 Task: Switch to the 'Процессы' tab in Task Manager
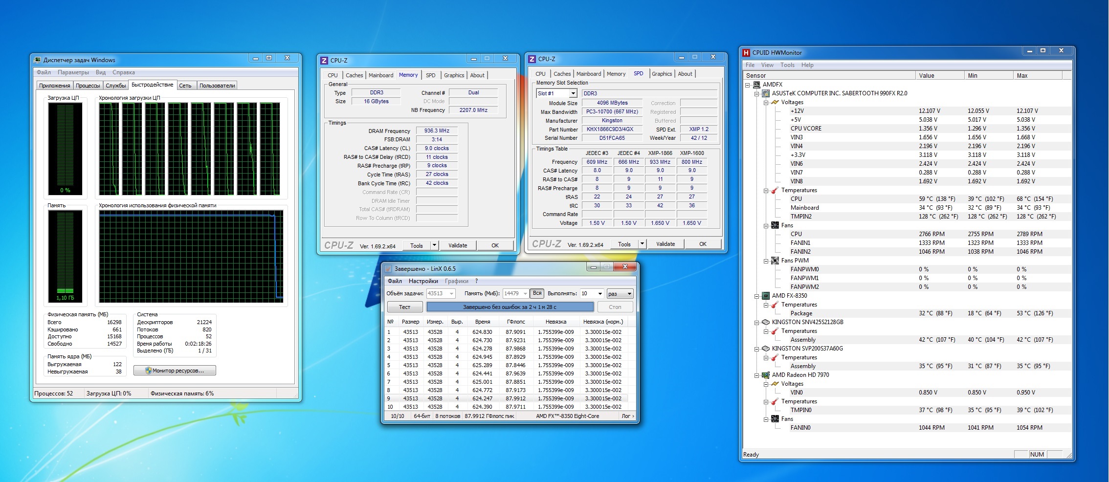pos(88,86)
